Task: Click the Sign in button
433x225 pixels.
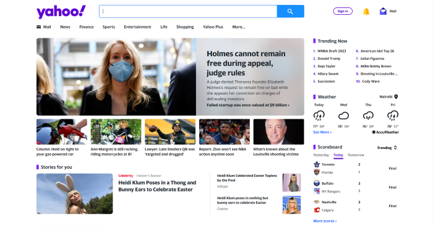Action: [x=343, y=11]
